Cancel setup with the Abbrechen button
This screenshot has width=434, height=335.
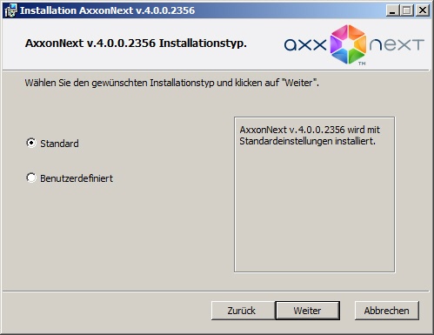coord(387,311)
